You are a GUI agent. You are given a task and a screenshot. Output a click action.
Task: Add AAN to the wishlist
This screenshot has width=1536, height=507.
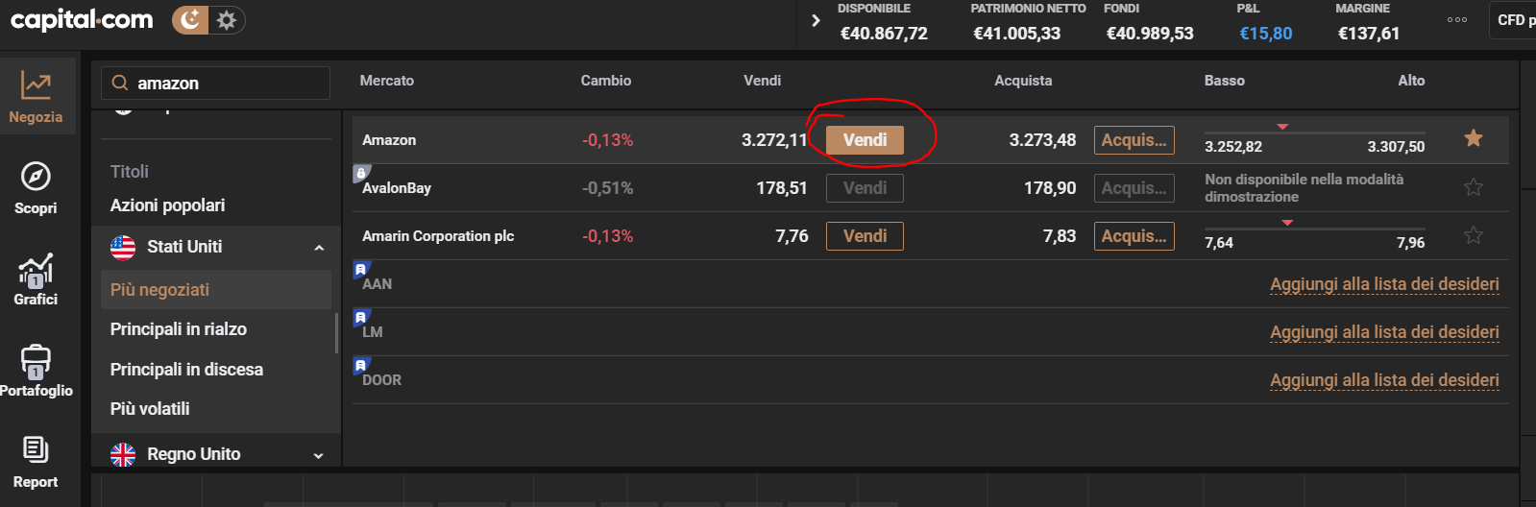tap(1384, 284)
